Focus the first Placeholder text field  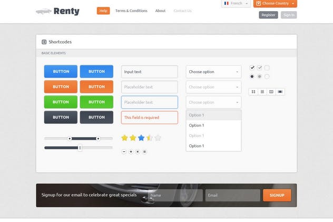[x=150, y=87]
